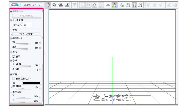Step the X value 400.0 spinner
This screenshot has width=181, height=107.
40,97
